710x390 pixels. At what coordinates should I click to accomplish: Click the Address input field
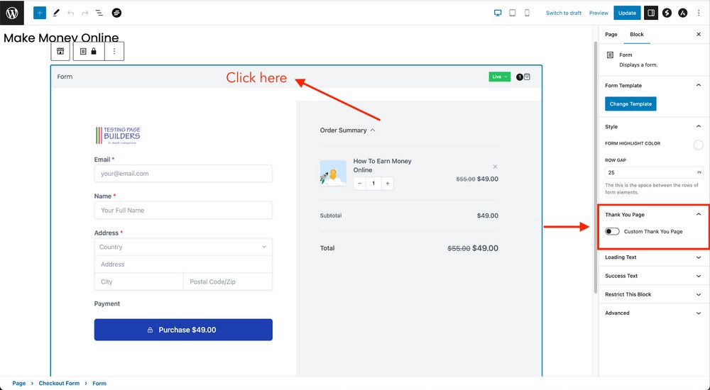click(x=183, y=264)
